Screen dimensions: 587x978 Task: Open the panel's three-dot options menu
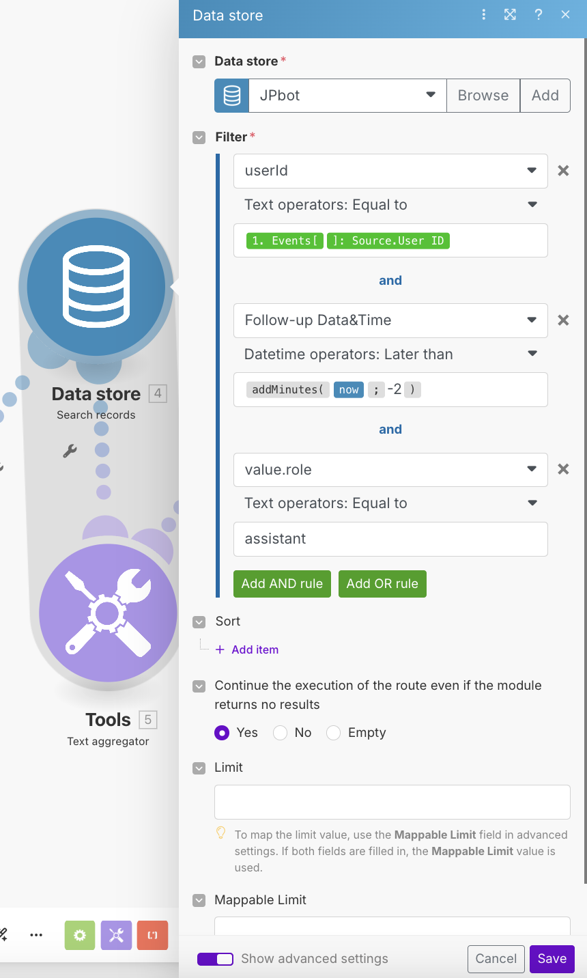[483, 15]
